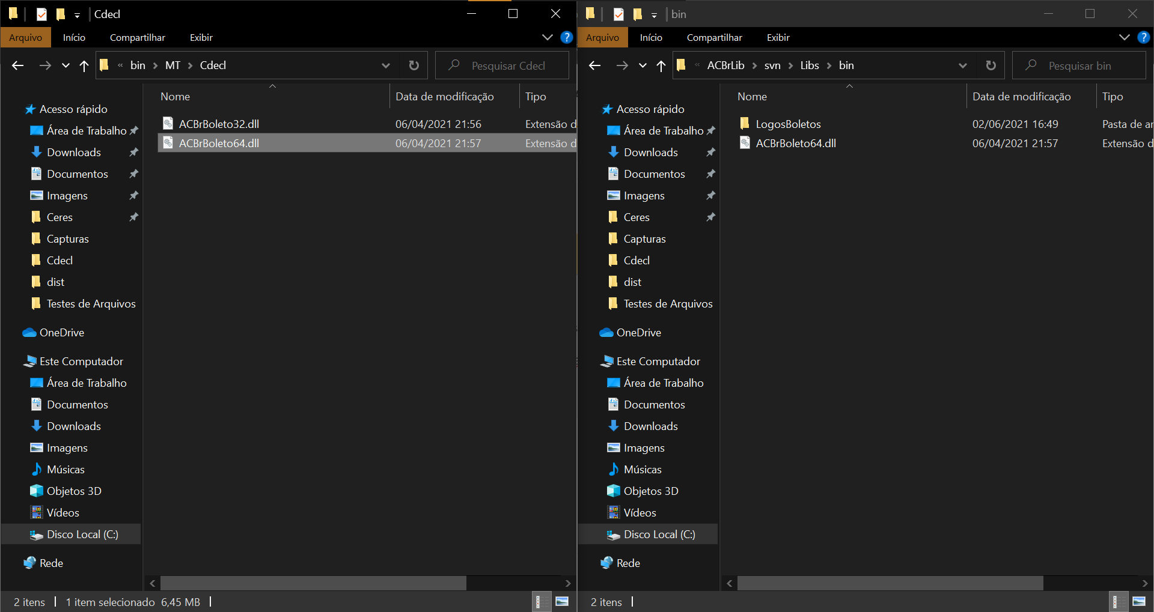
Task: Open recent locations dropdown in Cdecl window
Action: point(66,65)
